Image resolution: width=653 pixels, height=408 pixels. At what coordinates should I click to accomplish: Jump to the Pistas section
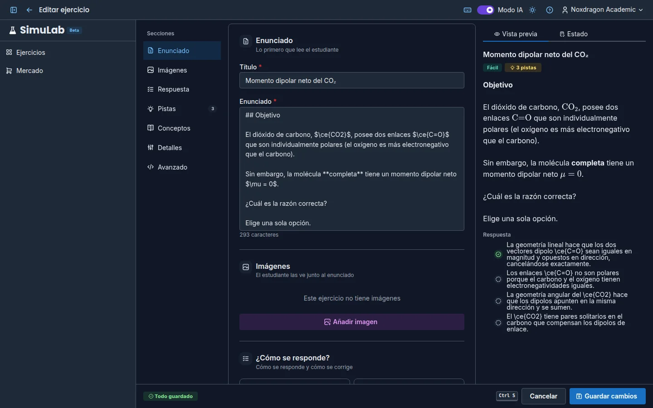(182, 109)
